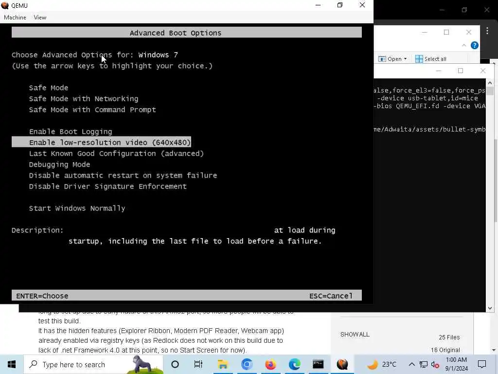Click ENTER=Choose label in boot menu
Screen dimensions: 498x374
click(42, 296)
